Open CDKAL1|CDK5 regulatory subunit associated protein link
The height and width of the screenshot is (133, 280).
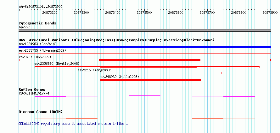73,124
